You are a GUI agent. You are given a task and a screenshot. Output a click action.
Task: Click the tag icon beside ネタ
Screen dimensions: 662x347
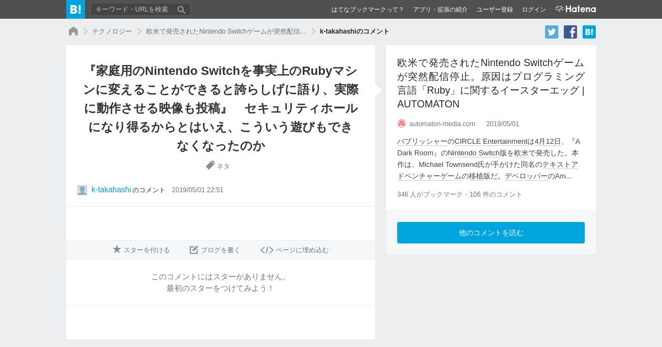pos(210,165)
